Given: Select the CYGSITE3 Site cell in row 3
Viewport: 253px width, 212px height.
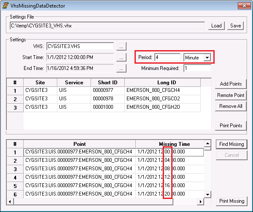Looking at the screenshot, I should (x=40, y=107).
